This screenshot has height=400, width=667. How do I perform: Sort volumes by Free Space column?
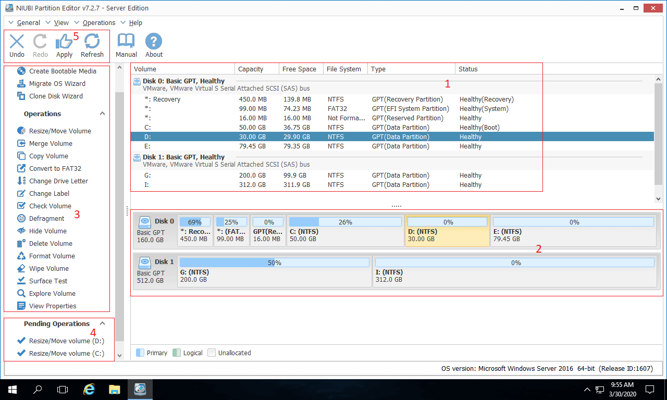click(x=299, y=69)
